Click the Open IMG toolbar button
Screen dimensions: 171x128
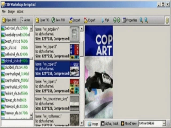(x=9, y=20)
